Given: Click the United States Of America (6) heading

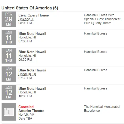Looking at the screenshot, I should point(30,8).
